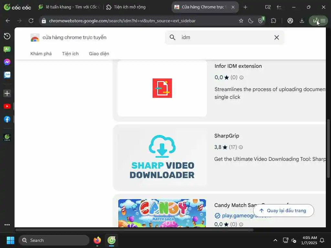331x248 pixels.
Task: Click the Candy Match Saga thumbnail
Action: pos(162,213)
